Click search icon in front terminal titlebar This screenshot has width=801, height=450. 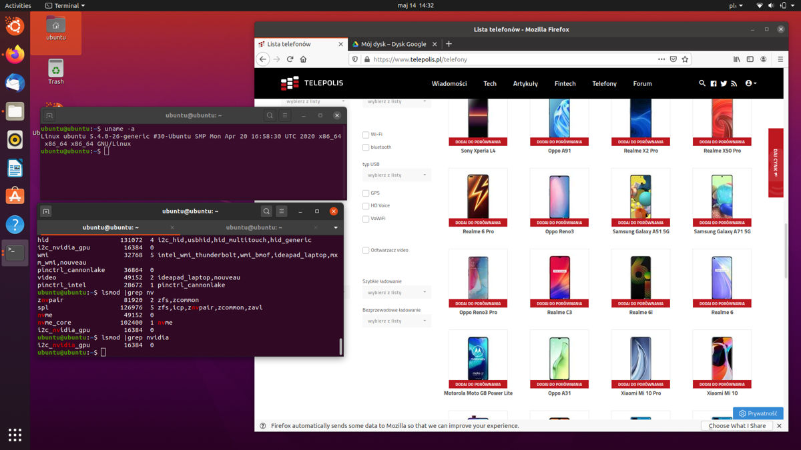pos(266,211)
